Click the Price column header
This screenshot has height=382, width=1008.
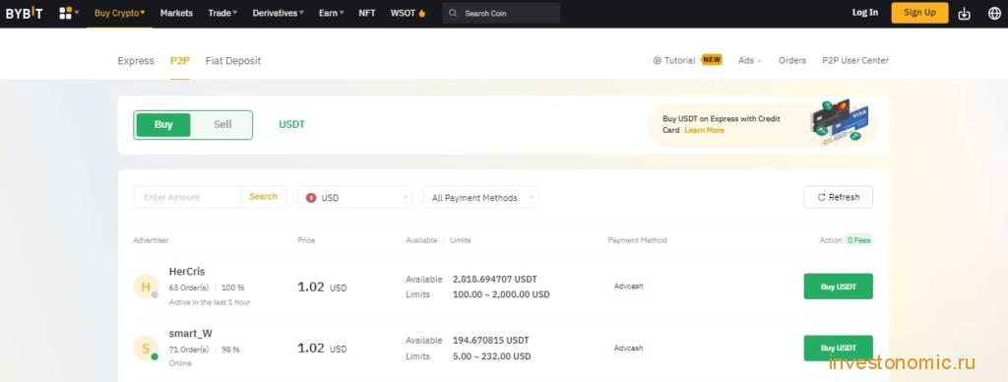tap(306, 240)
